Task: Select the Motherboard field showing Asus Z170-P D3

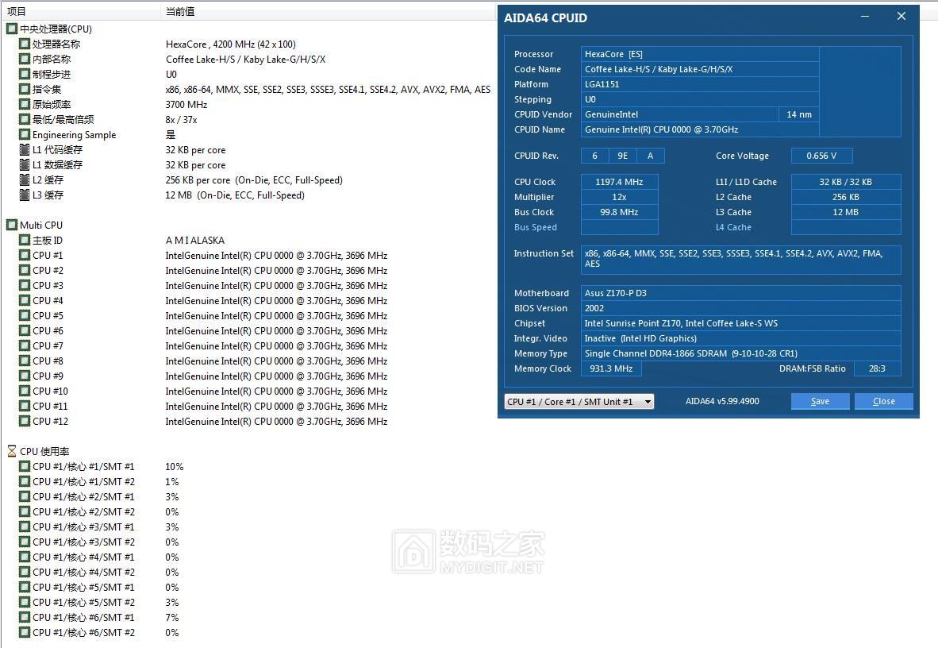Action: (x=740, y=293)
